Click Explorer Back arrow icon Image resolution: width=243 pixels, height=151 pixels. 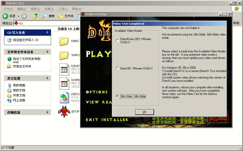5,16
